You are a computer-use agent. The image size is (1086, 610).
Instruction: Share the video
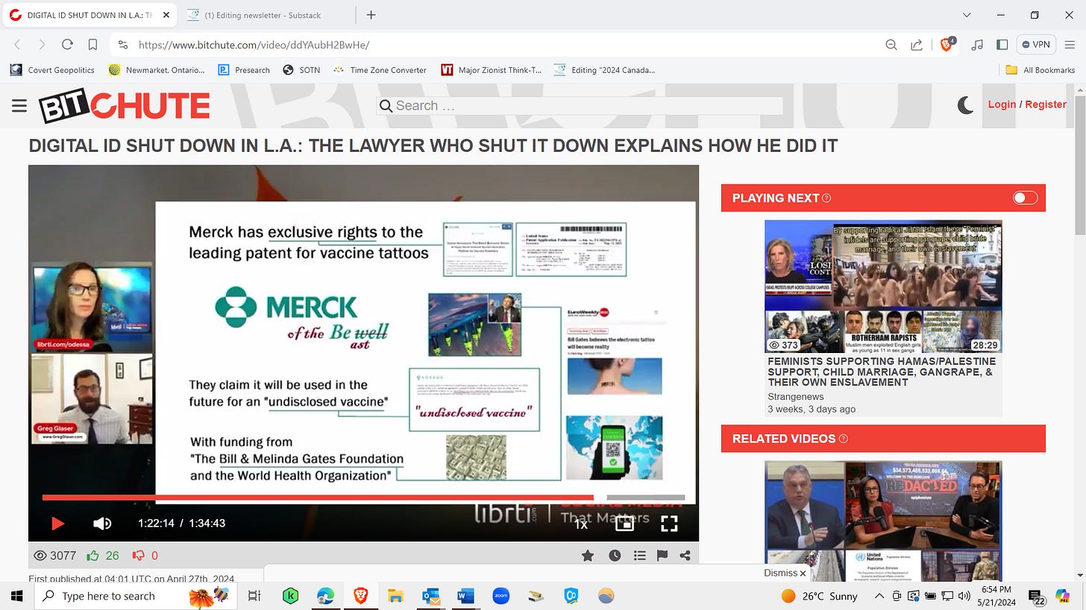[x=685, y=556]
